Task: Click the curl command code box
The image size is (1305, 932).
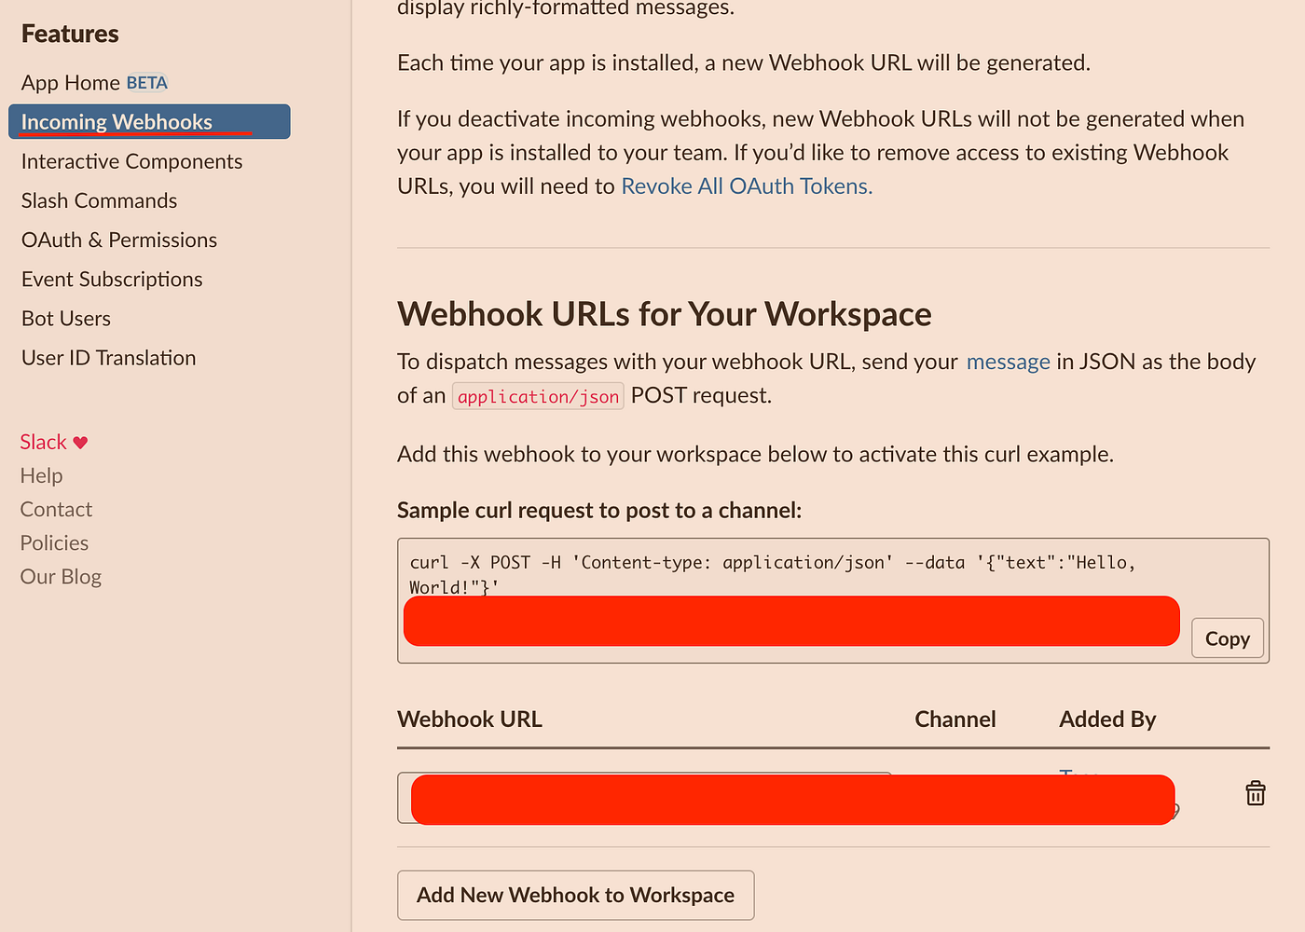Action: [x=833, y=600]
